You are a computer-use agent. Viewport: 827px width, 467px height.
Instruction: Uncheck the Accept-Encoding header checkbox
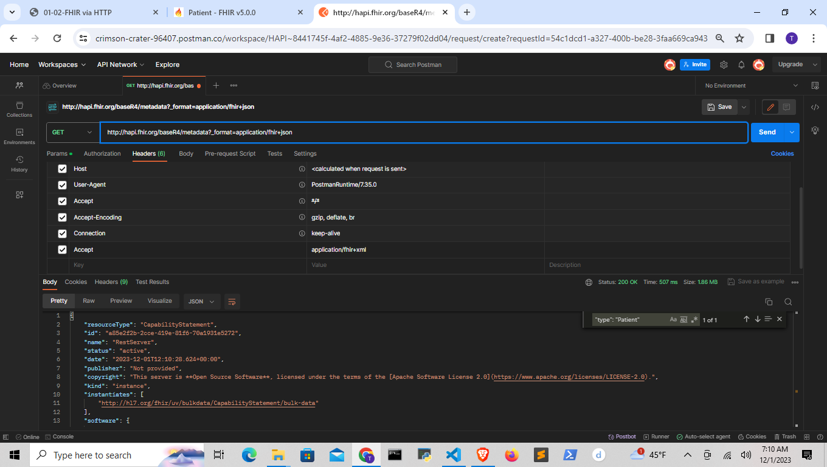pyautogui.click(x=62, y=218)
